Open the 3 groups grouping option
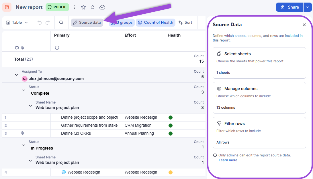313x179 pixels. pyautogui.click(x=122, y=23)
